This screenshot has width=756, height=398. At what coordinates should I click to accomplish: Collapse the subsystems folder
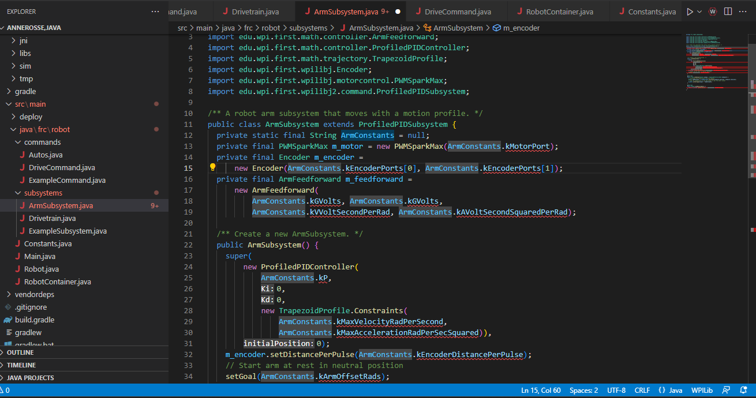43,193
